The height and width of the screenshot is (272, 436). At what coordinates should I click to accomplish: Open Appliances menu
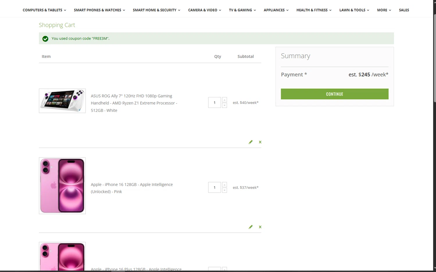point(276,10)
